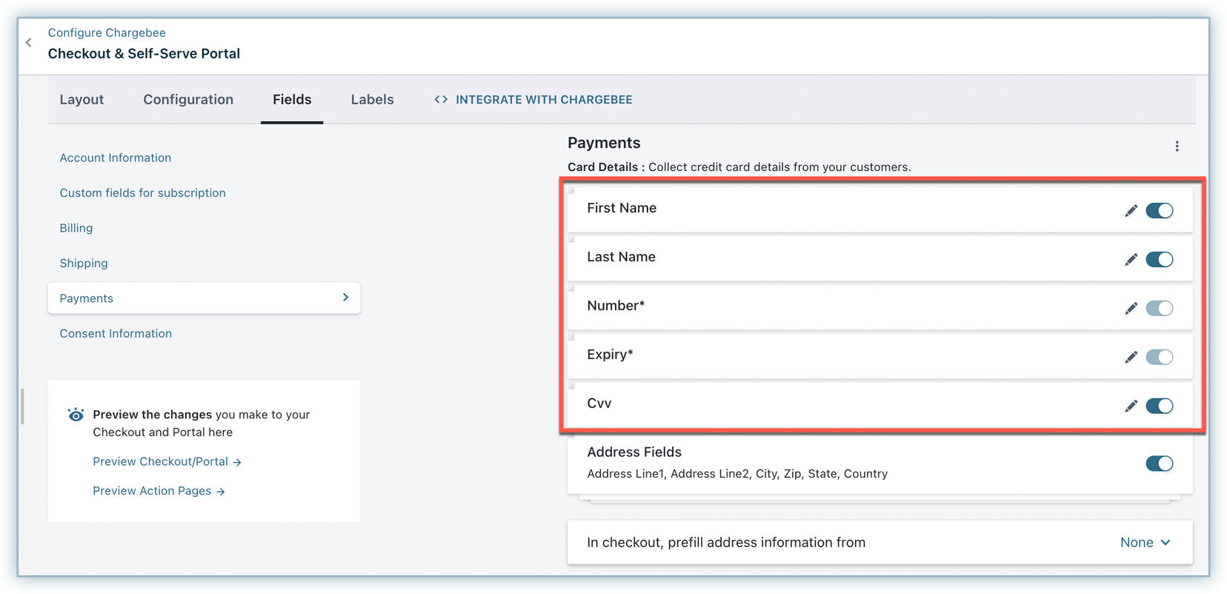Open the Preview Action Pages link
This screenshot has width=1227, height=594.
159,491
